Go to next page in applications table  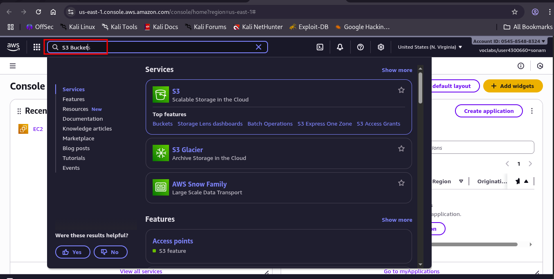click(530, 164)
